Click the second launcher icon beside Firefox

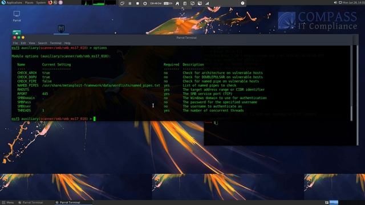pos(55,2)
